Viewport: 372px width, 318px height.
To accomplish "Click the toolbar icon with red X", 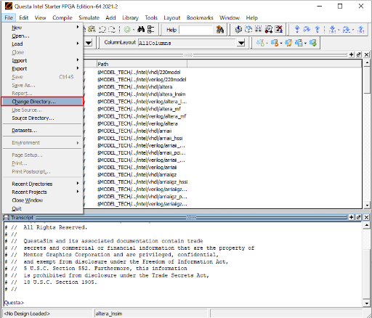I will pos(279,29).
